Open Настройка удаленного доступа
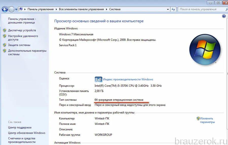228x145 pixels. pos(23,38)
